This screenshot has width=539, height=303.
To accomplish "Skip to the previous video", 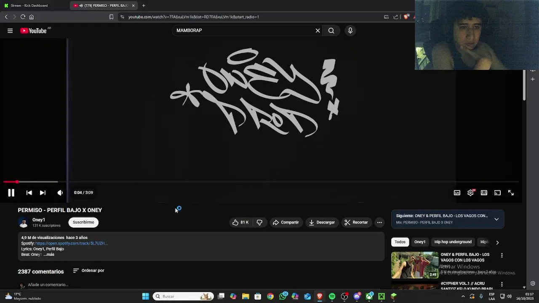I will tap(29, 193).
